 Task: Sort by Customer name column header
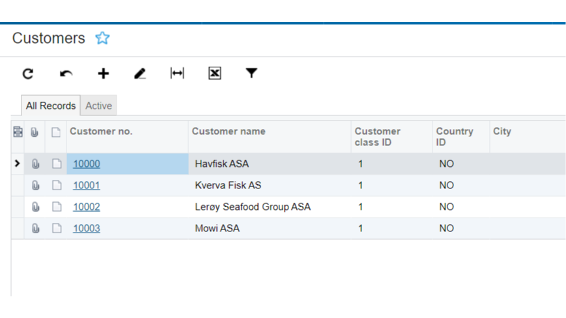click(x=270, y=136)
